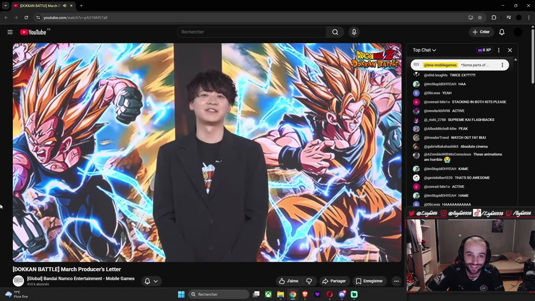The width and height of the screenshot is (535, 301).
Task: Open Discord from taskbar
Action: click(342, 294)
